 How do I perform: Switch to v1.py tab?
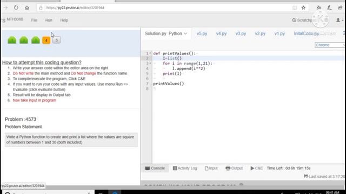point(280,33)
